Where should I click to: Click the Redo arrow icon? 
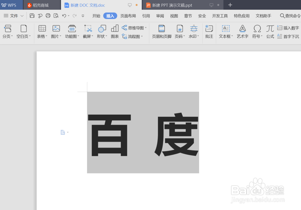coord(75,16)
